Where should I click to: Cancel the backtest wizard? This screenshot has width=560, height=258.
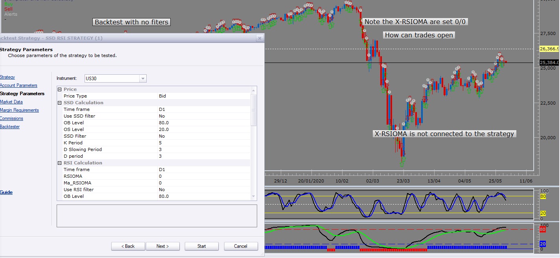point(241,246)
